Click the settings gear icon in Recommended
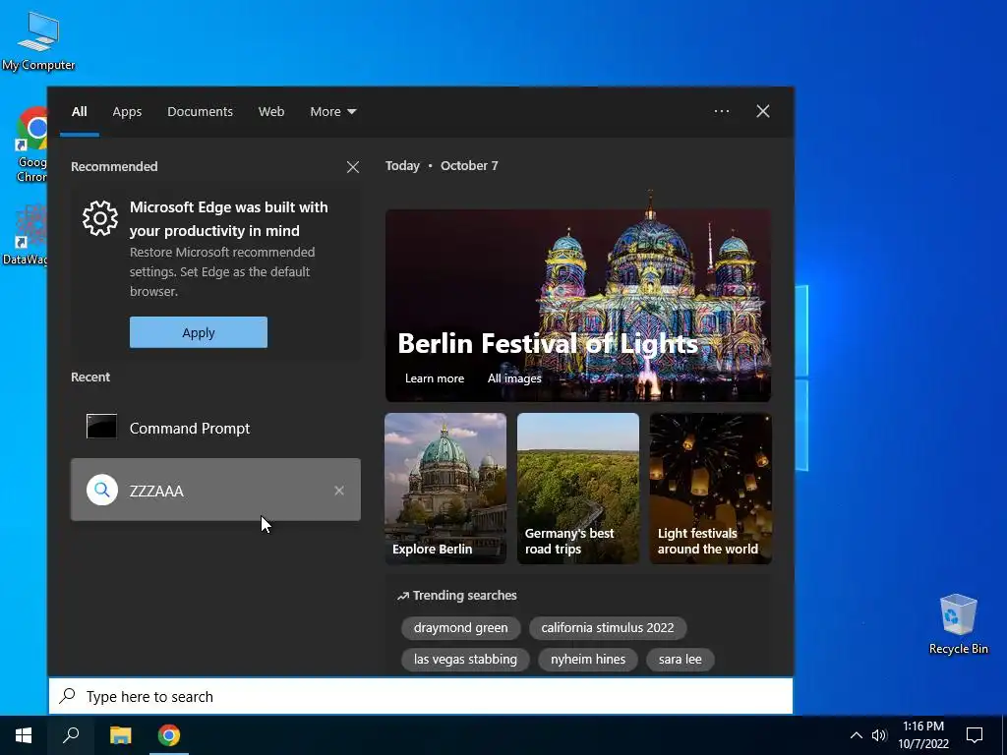This screenshot has width=1007, height=755. click(100, 218)
